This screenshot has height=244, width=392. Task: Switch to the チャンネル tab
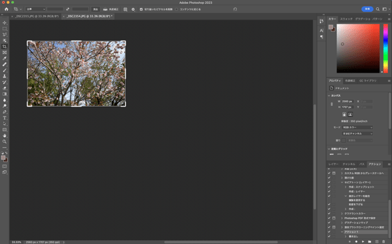349,164
